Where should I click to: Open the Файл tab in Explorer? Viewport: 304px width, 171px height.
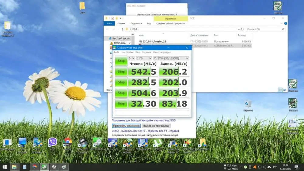coord(109,23)
